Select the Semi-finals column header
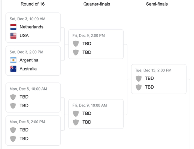 157,4
